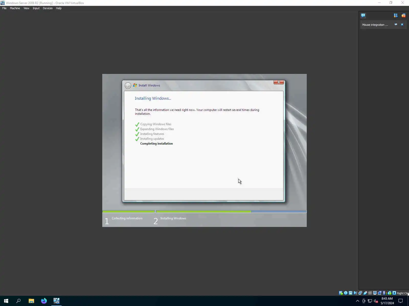Click the notification center book icon
The height and width of the screenshot is (306, 409).
tap(363, 16)
